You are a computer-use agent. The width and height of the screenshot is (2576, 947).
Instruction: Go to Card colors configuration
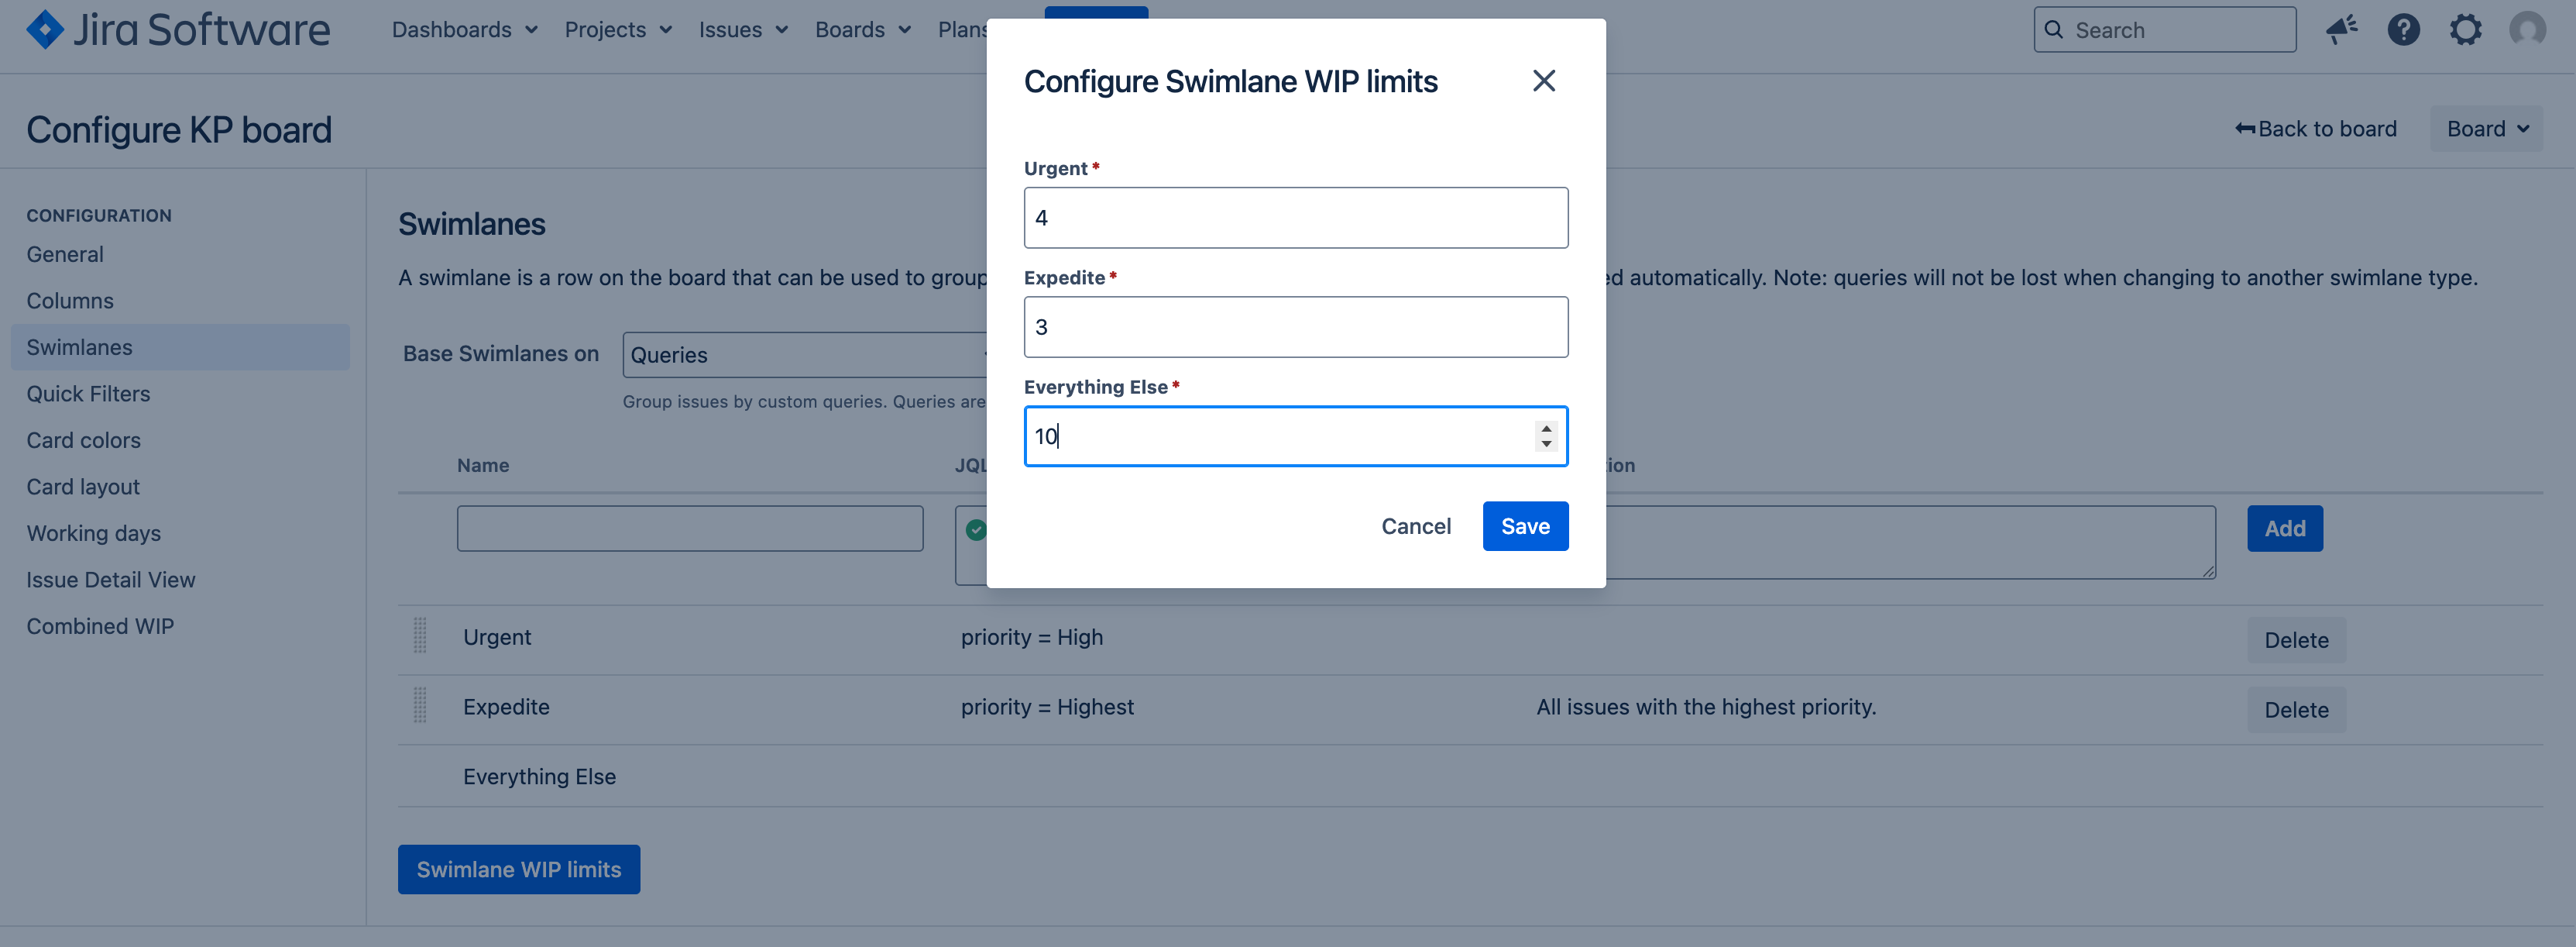click(83, 440)
